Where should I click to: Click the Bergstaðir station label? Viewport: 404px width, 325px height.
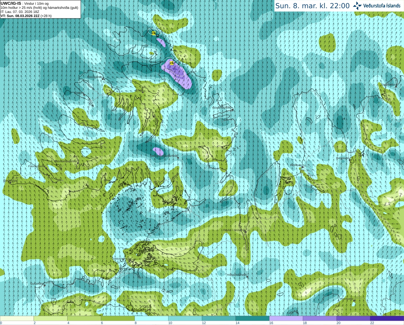[x=342, y=158]
